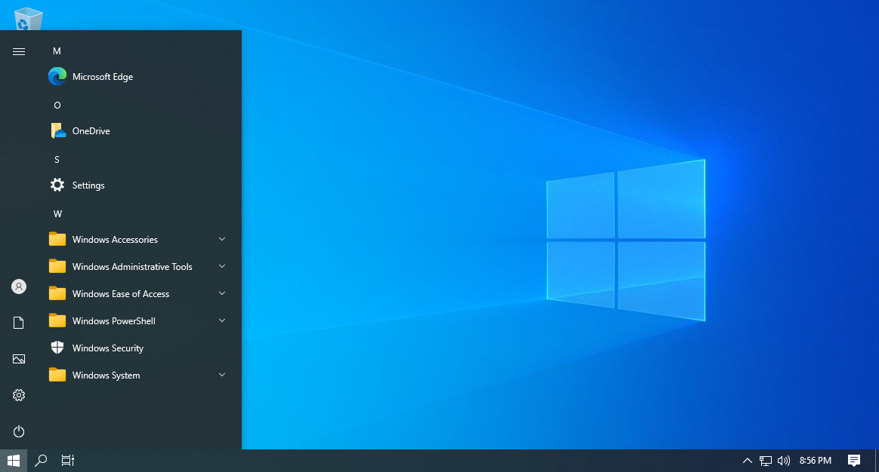The width and height of the screenshot is (879, 472).
Task: Expand Windows System chevron
Action: pyautogui.click(x=222, y=375)
